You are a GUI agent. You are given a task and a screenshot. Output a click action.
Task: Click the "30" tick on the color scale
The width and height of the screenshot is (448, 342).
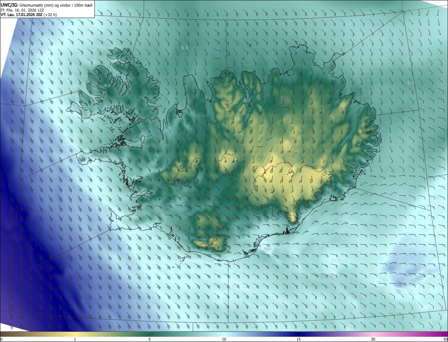(373, 339)
